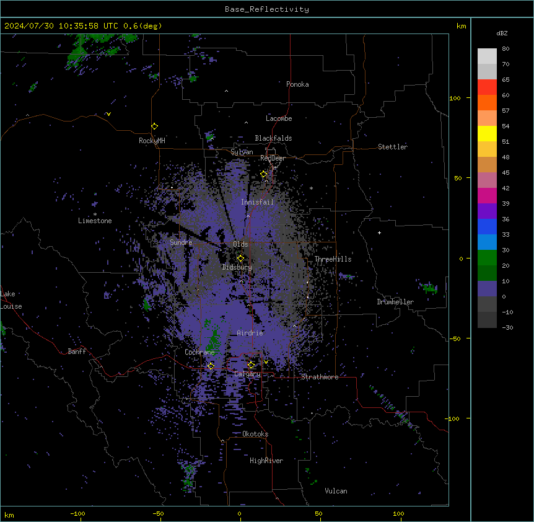Image resolution: width=534 pixels, height=522 pixels.
Task: Click the 57 value in the dBZ legend
Action: [x=506, y=111]
